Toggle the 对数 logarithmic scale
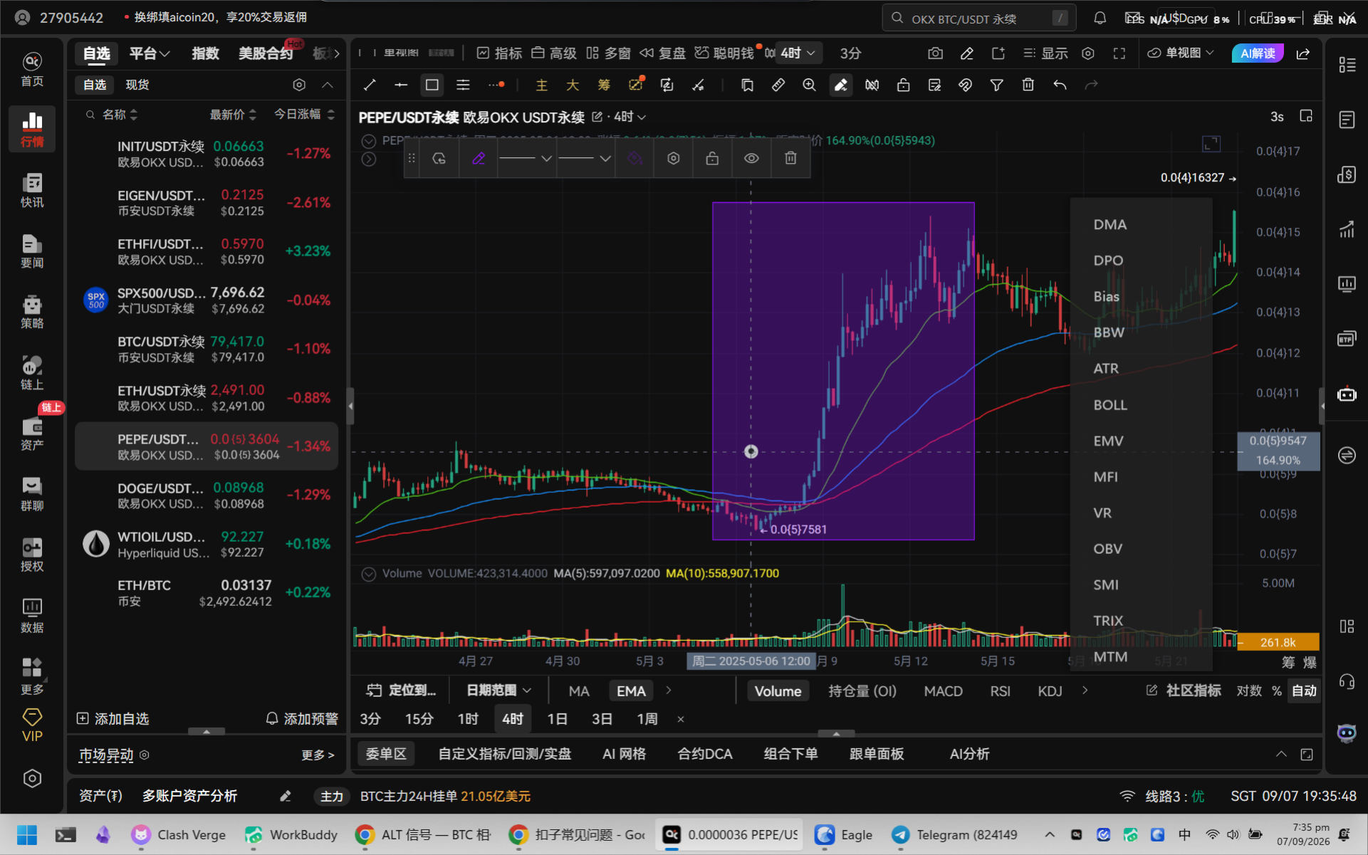The image size is (1368, 855). [x=1249, y=691]
